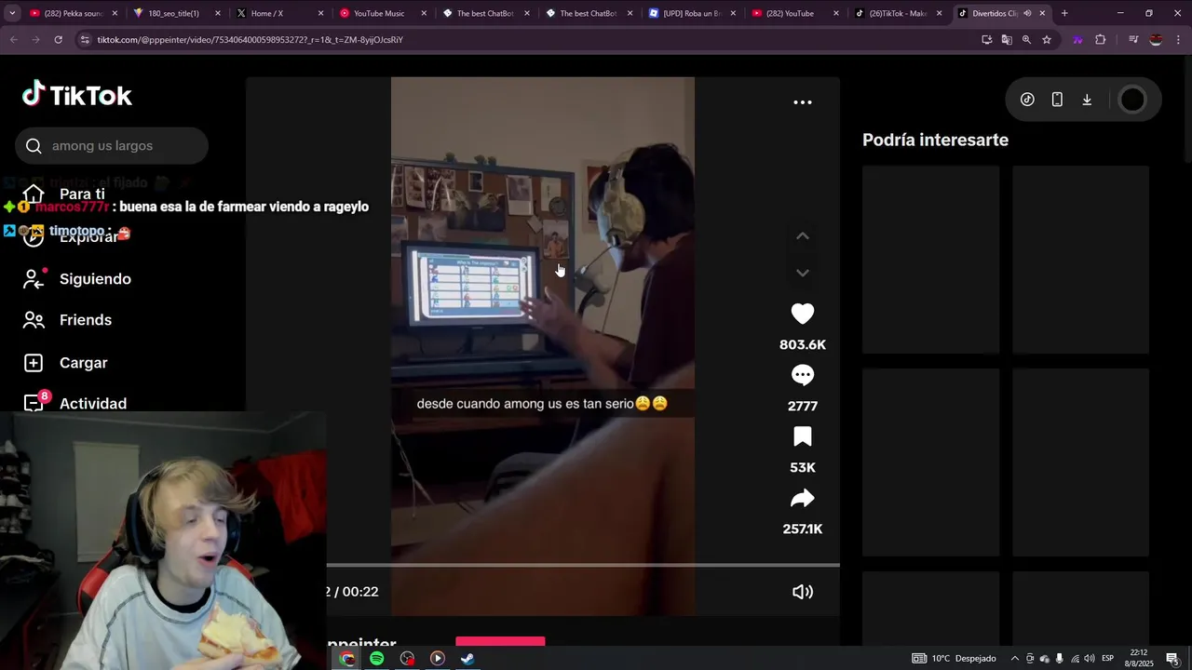
Task: Reload the page
Action: (58, 40)
